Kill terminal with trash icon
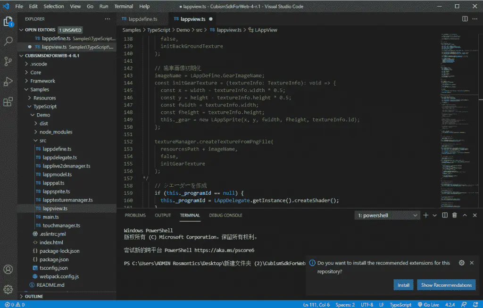The height and width of the screenshot is (308, 483). point(454,215)
